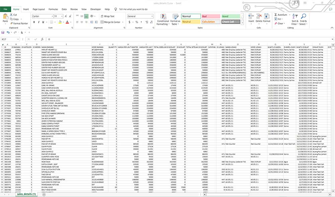Image resolution: width=335 pixels, height=197 pixels.
Task: Align text left
Action: [77, 22]
